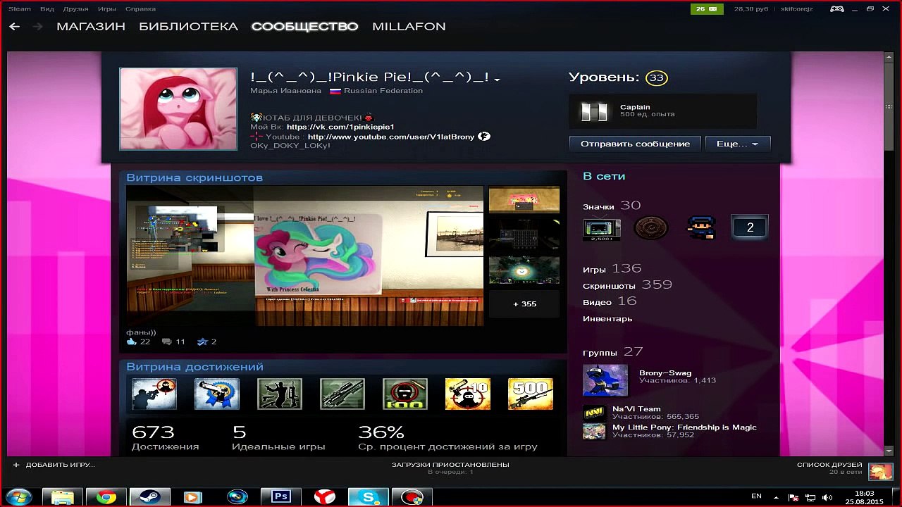
Task: Switch to the БИБЛИОТЕКА tab
Action: point(188,27)
